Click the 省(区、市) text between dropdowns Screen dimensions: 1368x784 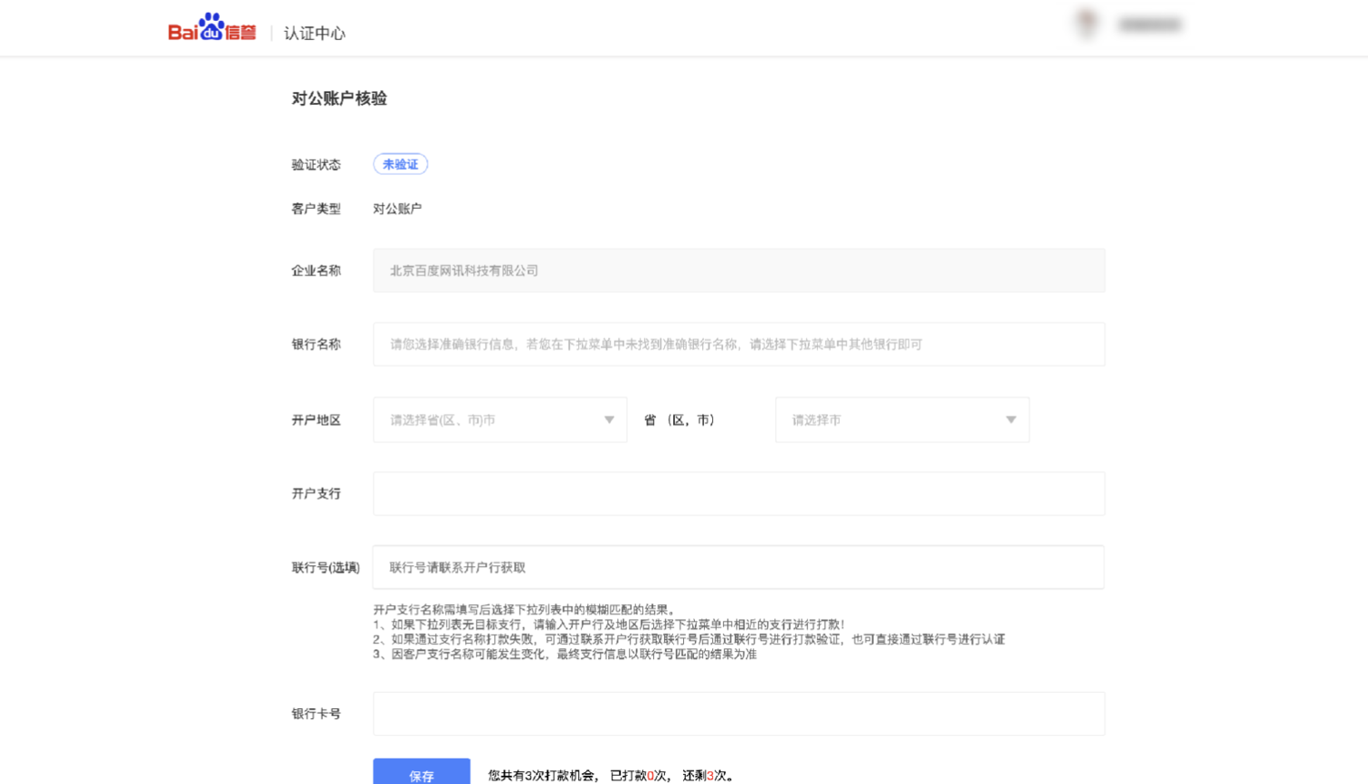point(679,420)
